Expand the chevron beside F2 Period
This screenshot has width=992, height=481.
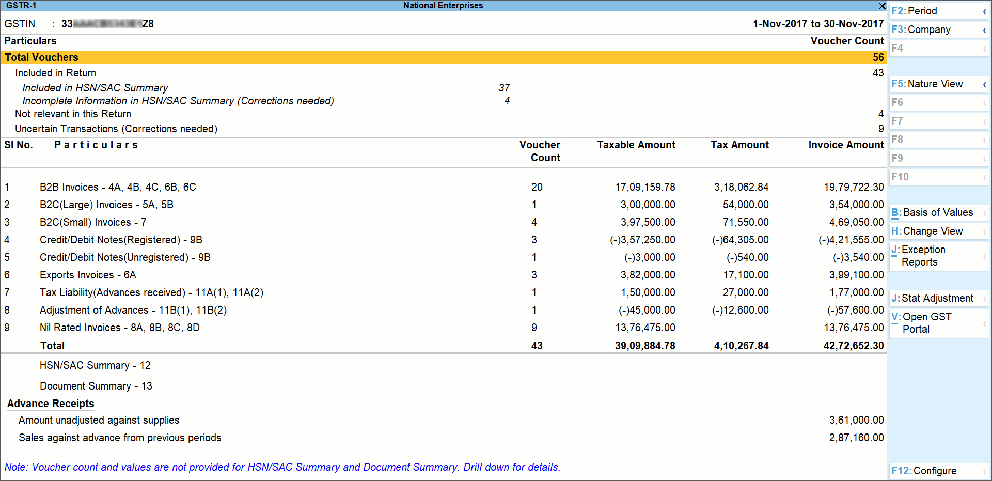coord(985,10)
